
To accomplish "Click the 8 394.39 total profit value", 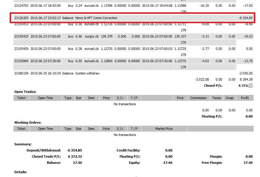I will point(246,79).
